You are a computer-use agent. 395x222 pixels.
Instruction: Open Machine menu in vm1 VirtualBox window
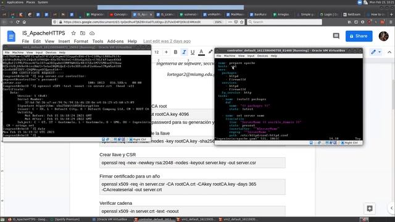[x=18, y=52]
